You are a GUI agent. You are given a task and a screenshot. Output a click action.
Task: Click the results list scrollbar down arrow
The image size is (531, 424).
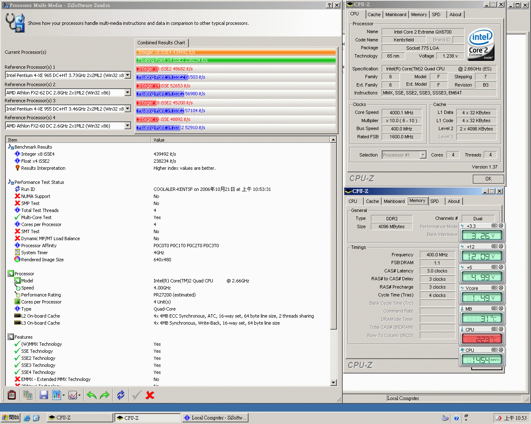pyautogui.click(x=333, y=383)
